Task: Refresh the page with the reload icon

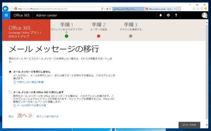Action: (x=110, y=9)
